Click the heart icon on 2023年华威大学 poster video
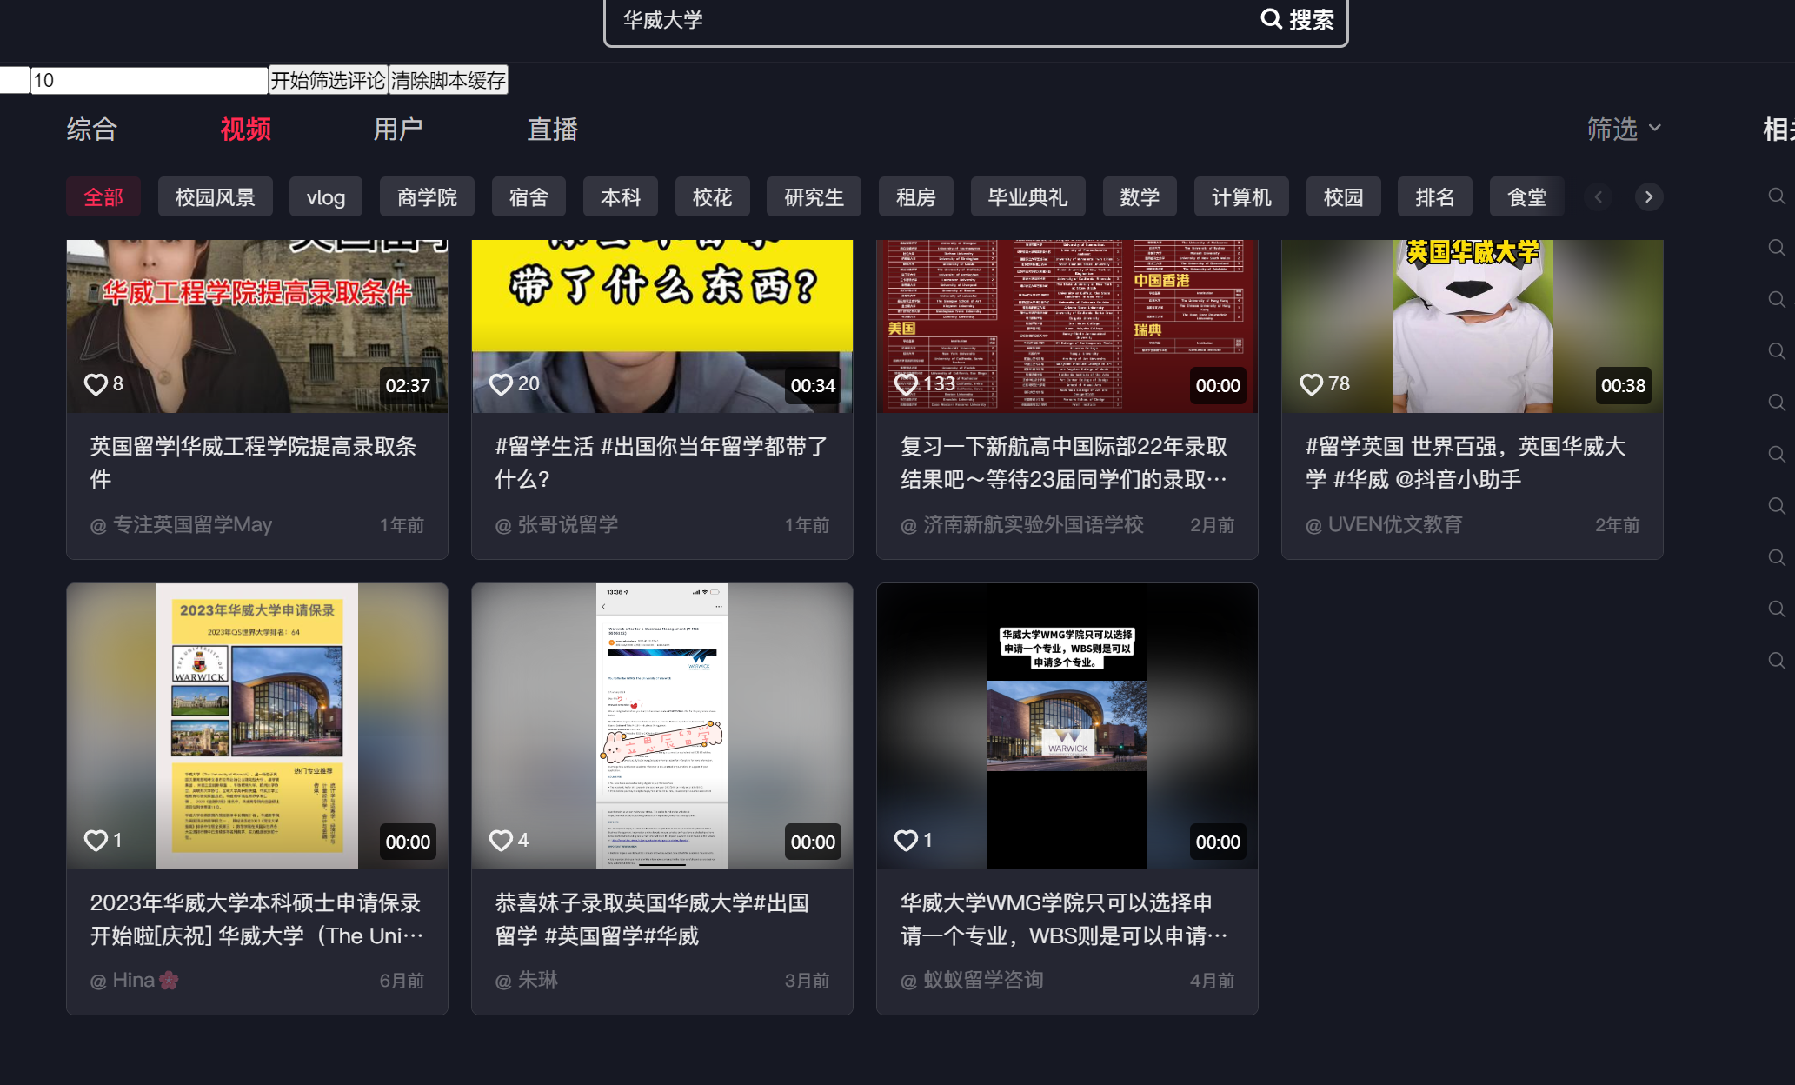Viewport: 1795px width, 1085px height. click(96, 841)
